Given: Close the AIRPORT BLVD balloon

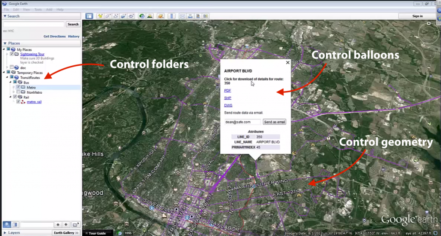Looking at the screenshot, I should point(287,63).
